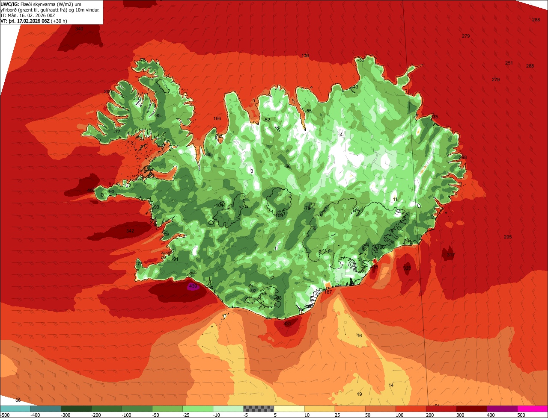This screenshot has height=418, width=548.
Task: Pick the purple swatch between 400 and 500
Action: 502,409
